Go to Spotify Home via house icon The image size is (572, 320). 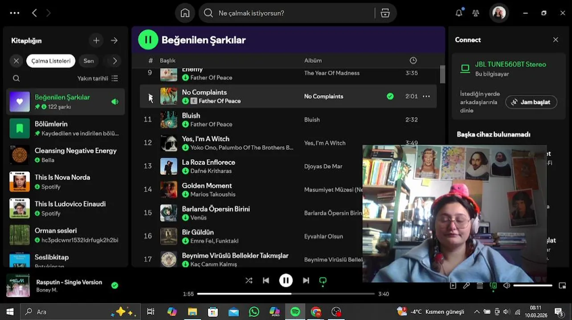click(x=185, y=13)
